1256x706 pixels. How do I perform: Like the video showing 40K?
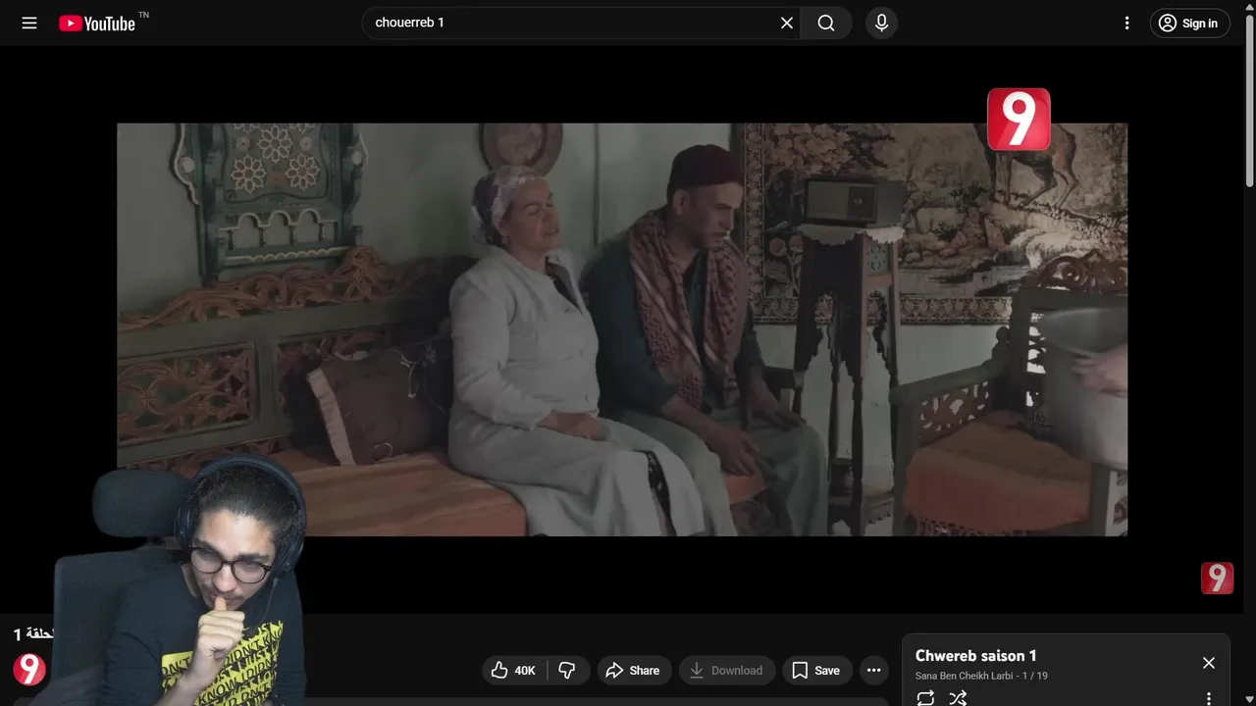[513, 671]
